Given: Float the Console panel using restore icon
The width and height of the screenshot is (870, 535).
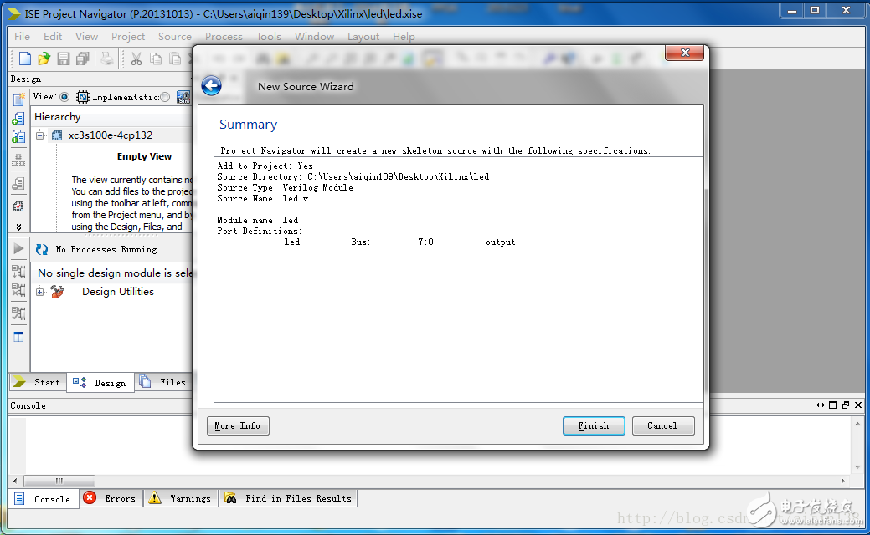Looking at the screenshot, I should 846,405.
